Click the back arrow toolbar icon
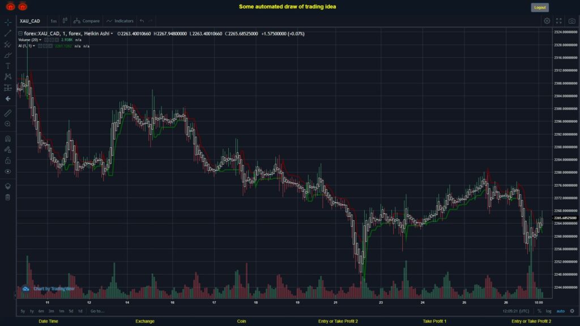This screenshot has width=580, height=326. click(x=8, y=98)
